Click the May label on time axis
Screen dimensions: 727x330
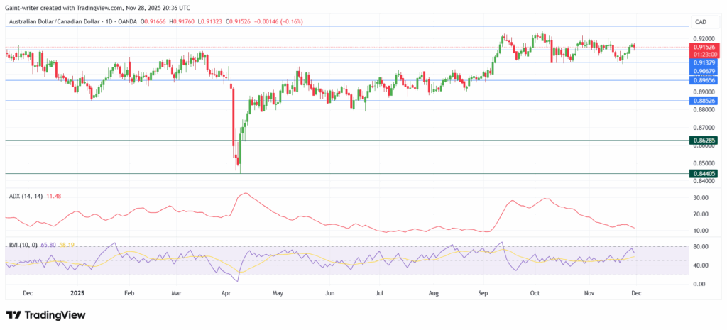click(278, 293)
